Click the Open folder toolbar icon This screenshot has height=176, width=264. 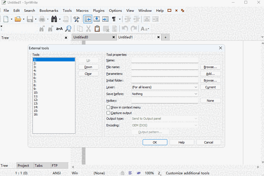18,19
